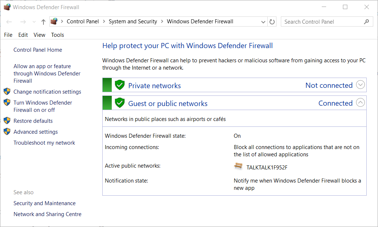Expand the Private networks section chevron

360,85
